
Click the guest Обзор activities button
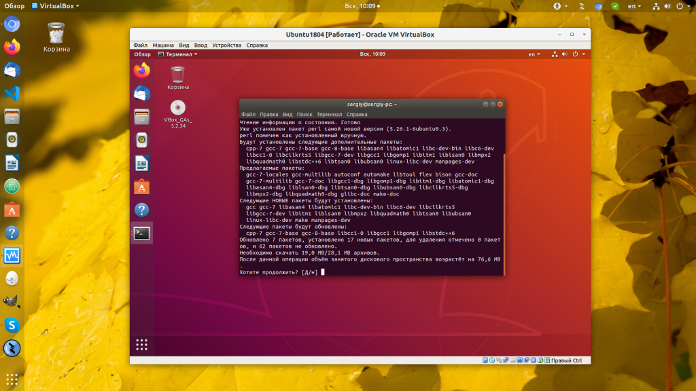(142, 54)
